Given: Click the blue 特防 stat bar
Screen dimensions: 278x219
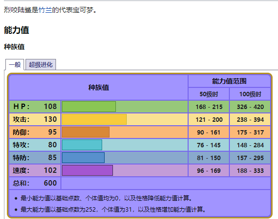Looking at the screenshot, I should pos(83,158).
